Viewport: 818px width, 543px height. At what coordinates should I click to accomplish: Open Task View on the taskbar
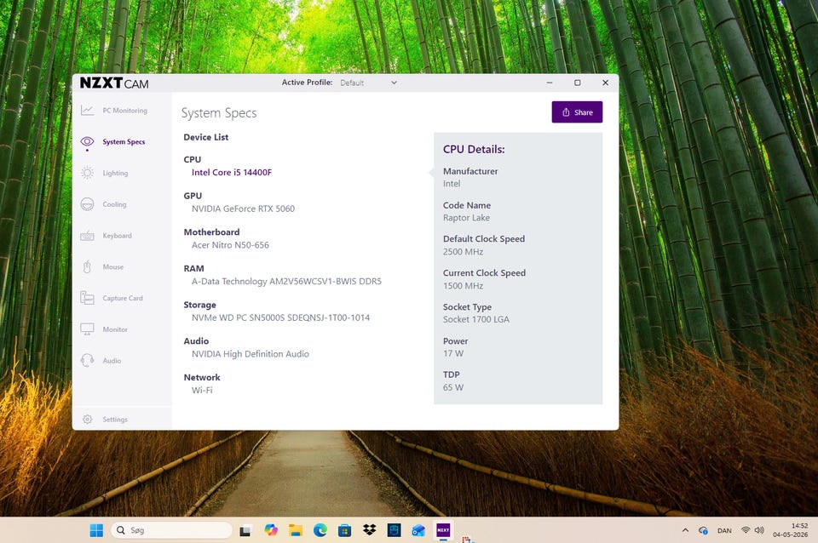pos(245,530)
